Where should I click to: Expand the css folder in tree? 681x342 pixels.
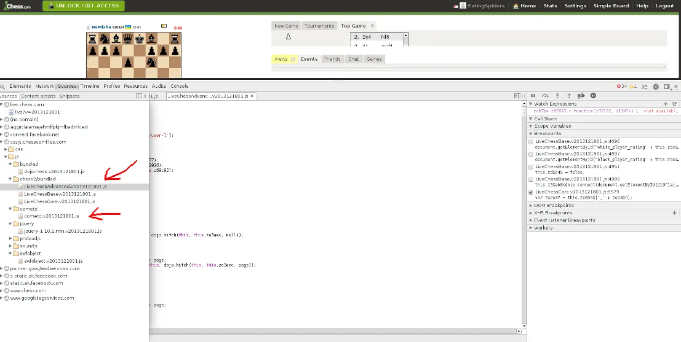pyautogui.click(x=7, y=149)
